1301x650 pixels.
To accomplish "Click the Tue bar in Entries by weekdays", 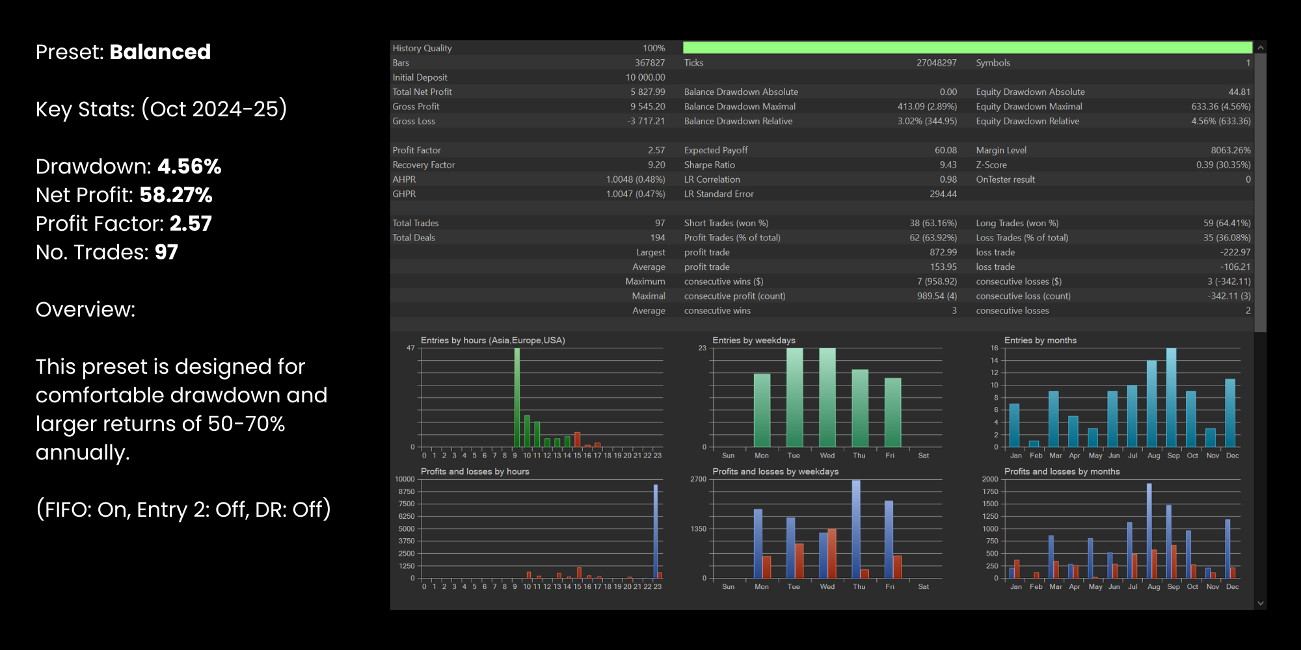I will (x=794, y=396).
